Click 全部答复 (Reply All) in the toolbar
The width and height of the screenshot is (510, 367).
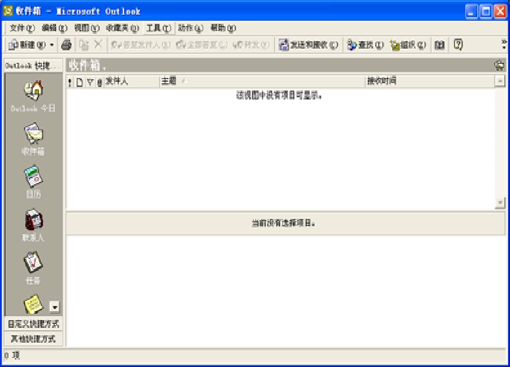(x=202, y=45)
